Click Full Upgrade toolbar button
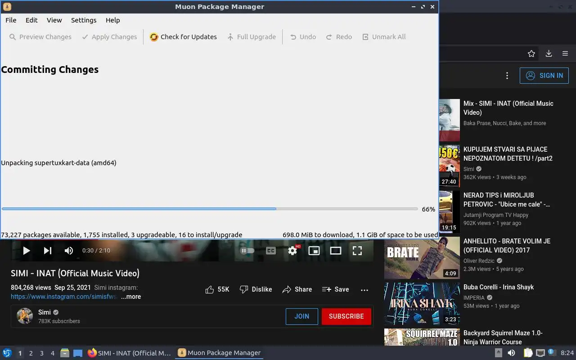 coord(252,37)
